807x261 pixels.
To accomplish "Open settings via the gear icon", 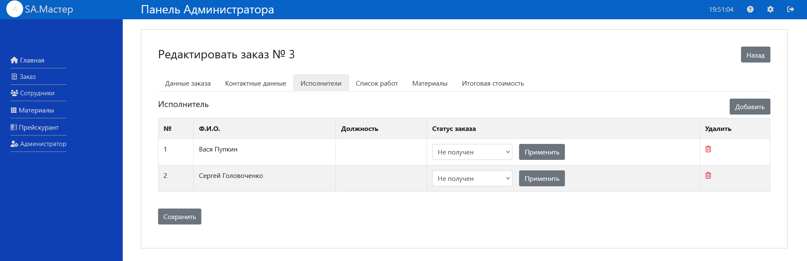I will pos(770,9).
